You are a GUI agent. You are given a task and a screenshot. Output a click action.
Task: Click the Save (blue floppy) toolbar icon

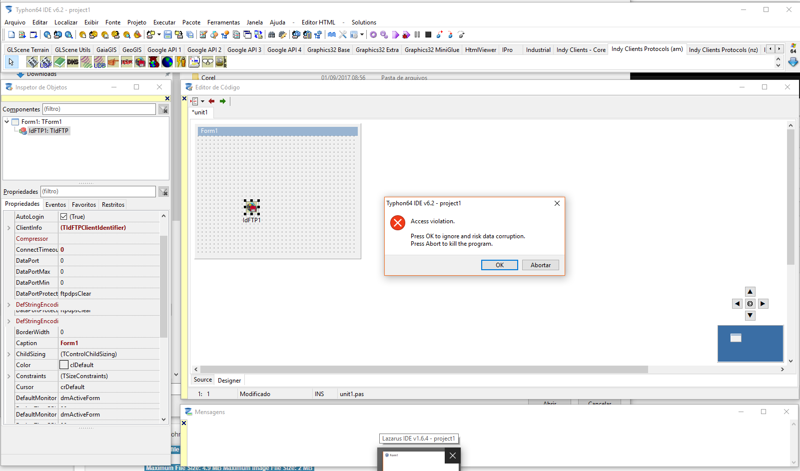pyautogui.click(x=168, y=34)
